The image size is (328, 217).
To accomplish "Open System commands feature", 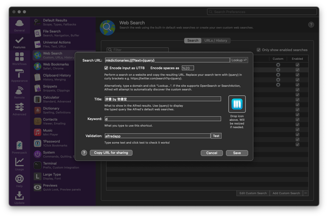I will click(x=54, y=154).
